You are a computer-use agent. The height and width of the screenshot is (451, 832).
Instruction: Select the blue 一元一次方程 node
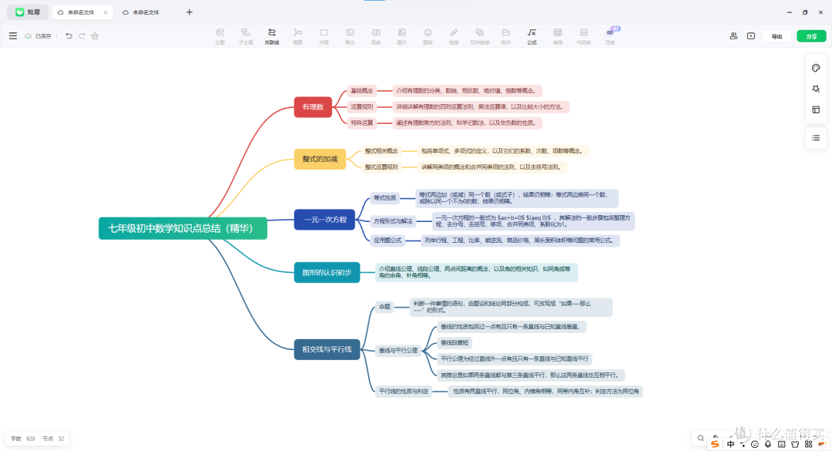325,220
